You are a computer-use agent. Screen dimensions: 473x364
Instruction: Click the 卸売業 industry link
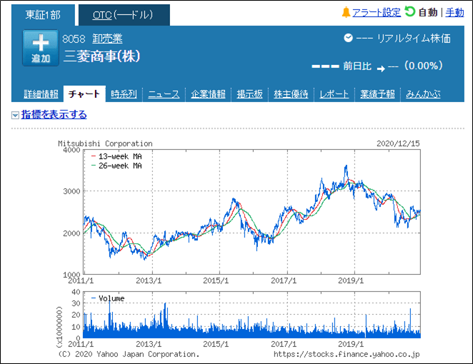[107, 39]
